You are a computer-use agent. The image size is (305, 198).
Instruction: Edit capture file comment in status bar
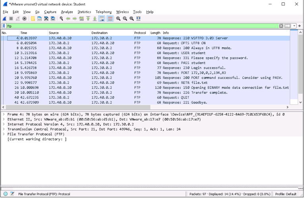(x=12, y=194)
